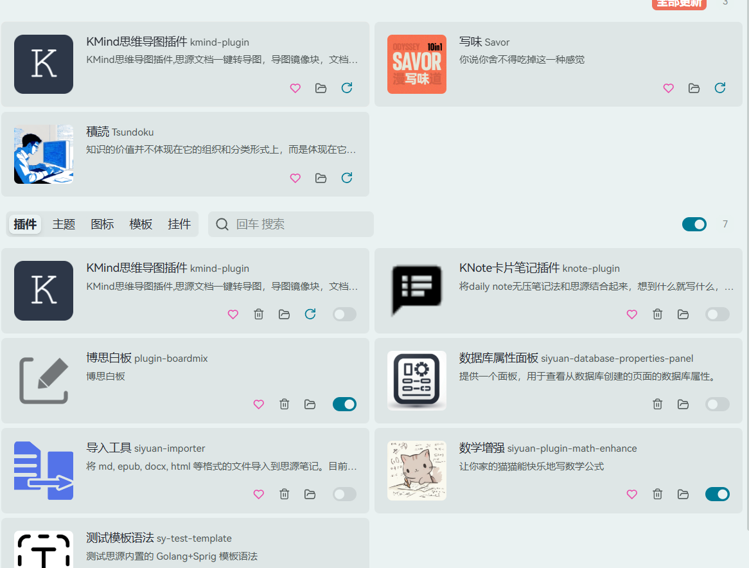Click heart icon on top KMind update card
This screenshot has height=568, width=749.
(295, 88)
